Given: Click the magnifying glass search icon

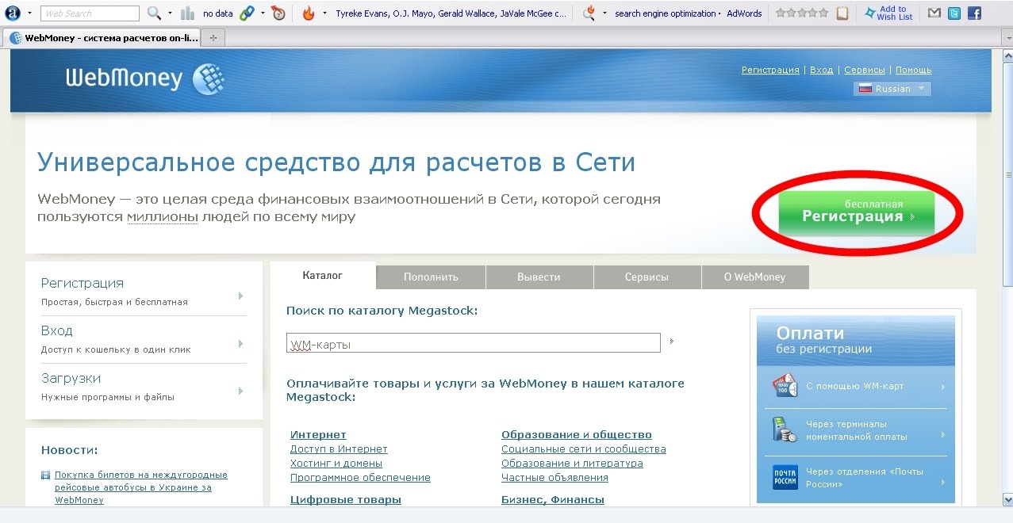Looking at the screenshot, I should click(154, 13).
